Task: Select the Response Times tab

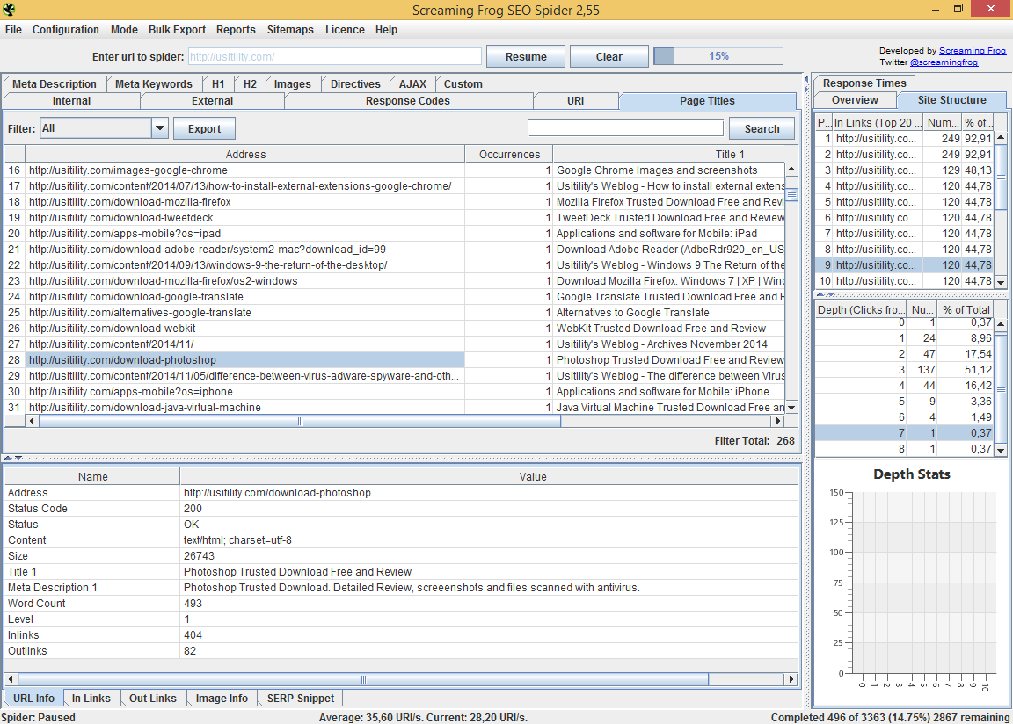Action: click(864, 83)
